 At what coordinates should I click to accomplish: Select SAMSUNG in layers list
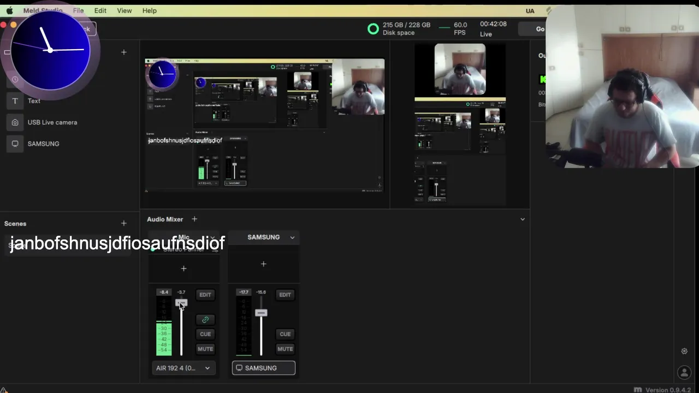43,144
